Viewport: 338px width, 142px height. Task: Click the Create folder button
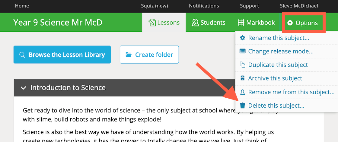click(149, 55)
